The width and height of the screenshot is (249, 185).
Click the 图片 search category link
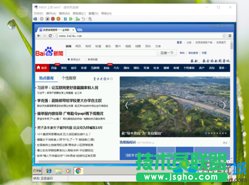(118, 46)
